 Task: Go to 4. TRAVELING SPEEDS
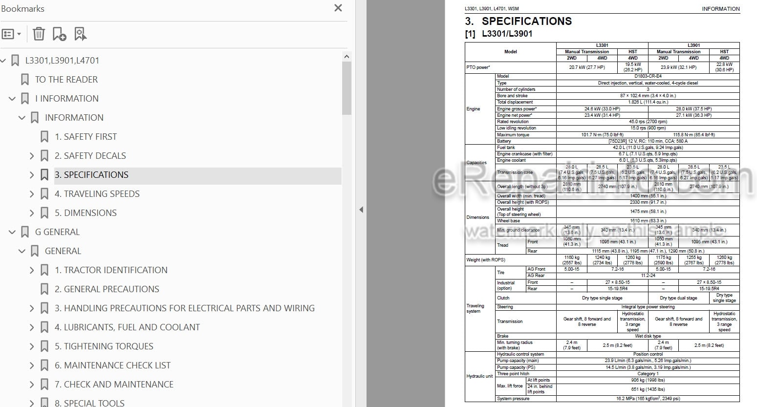97,194
